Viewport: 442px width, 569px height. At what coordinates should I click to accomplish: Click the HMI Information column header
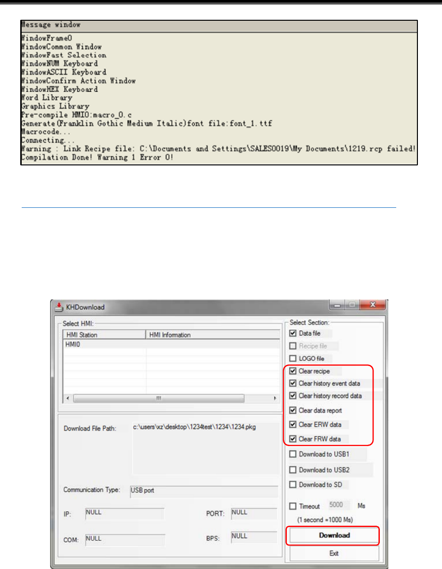coord(213,335)
